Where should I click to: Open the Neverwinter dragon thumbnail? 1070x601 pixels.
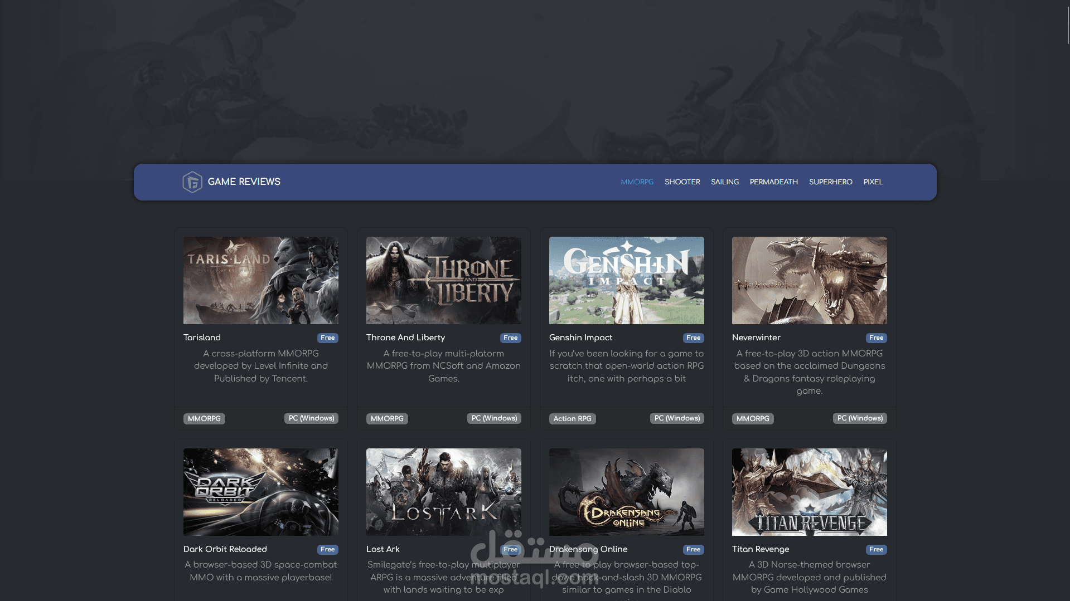pos(810,280)
